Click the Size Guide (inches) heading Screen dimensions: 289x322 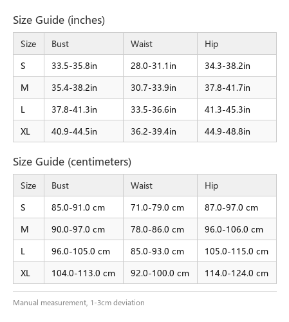pyautogui.click(x=59, y=20)
